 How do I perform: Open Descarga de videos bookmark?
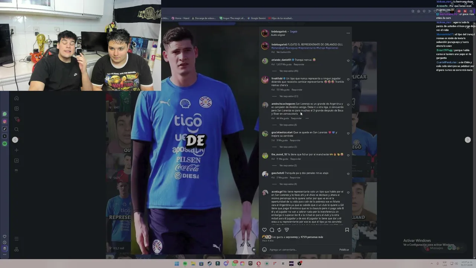203,18
